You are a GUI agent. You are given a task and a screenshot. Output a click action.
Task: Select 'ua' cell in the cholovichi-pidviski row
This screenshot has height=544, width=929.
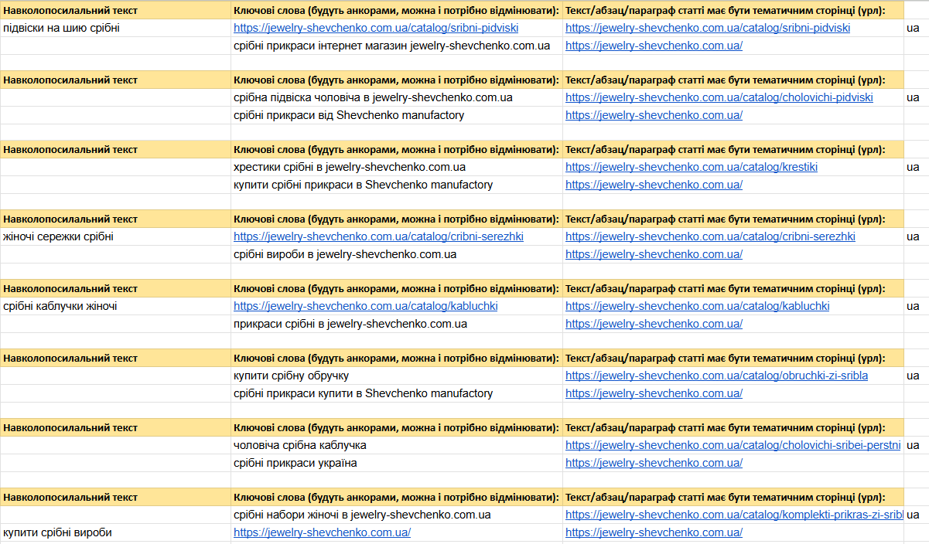[x=916, y=97]
